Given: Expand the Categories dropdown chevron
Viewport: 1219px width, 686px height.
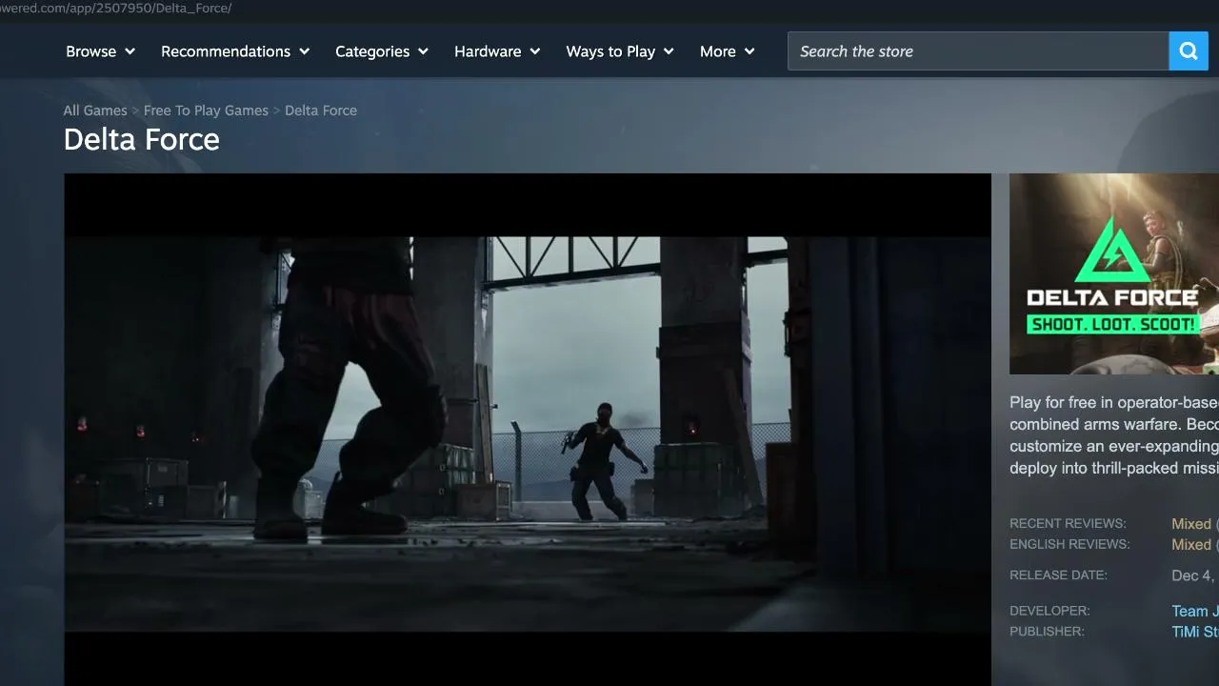Looking at the screenshot, I should pos(423,51).
